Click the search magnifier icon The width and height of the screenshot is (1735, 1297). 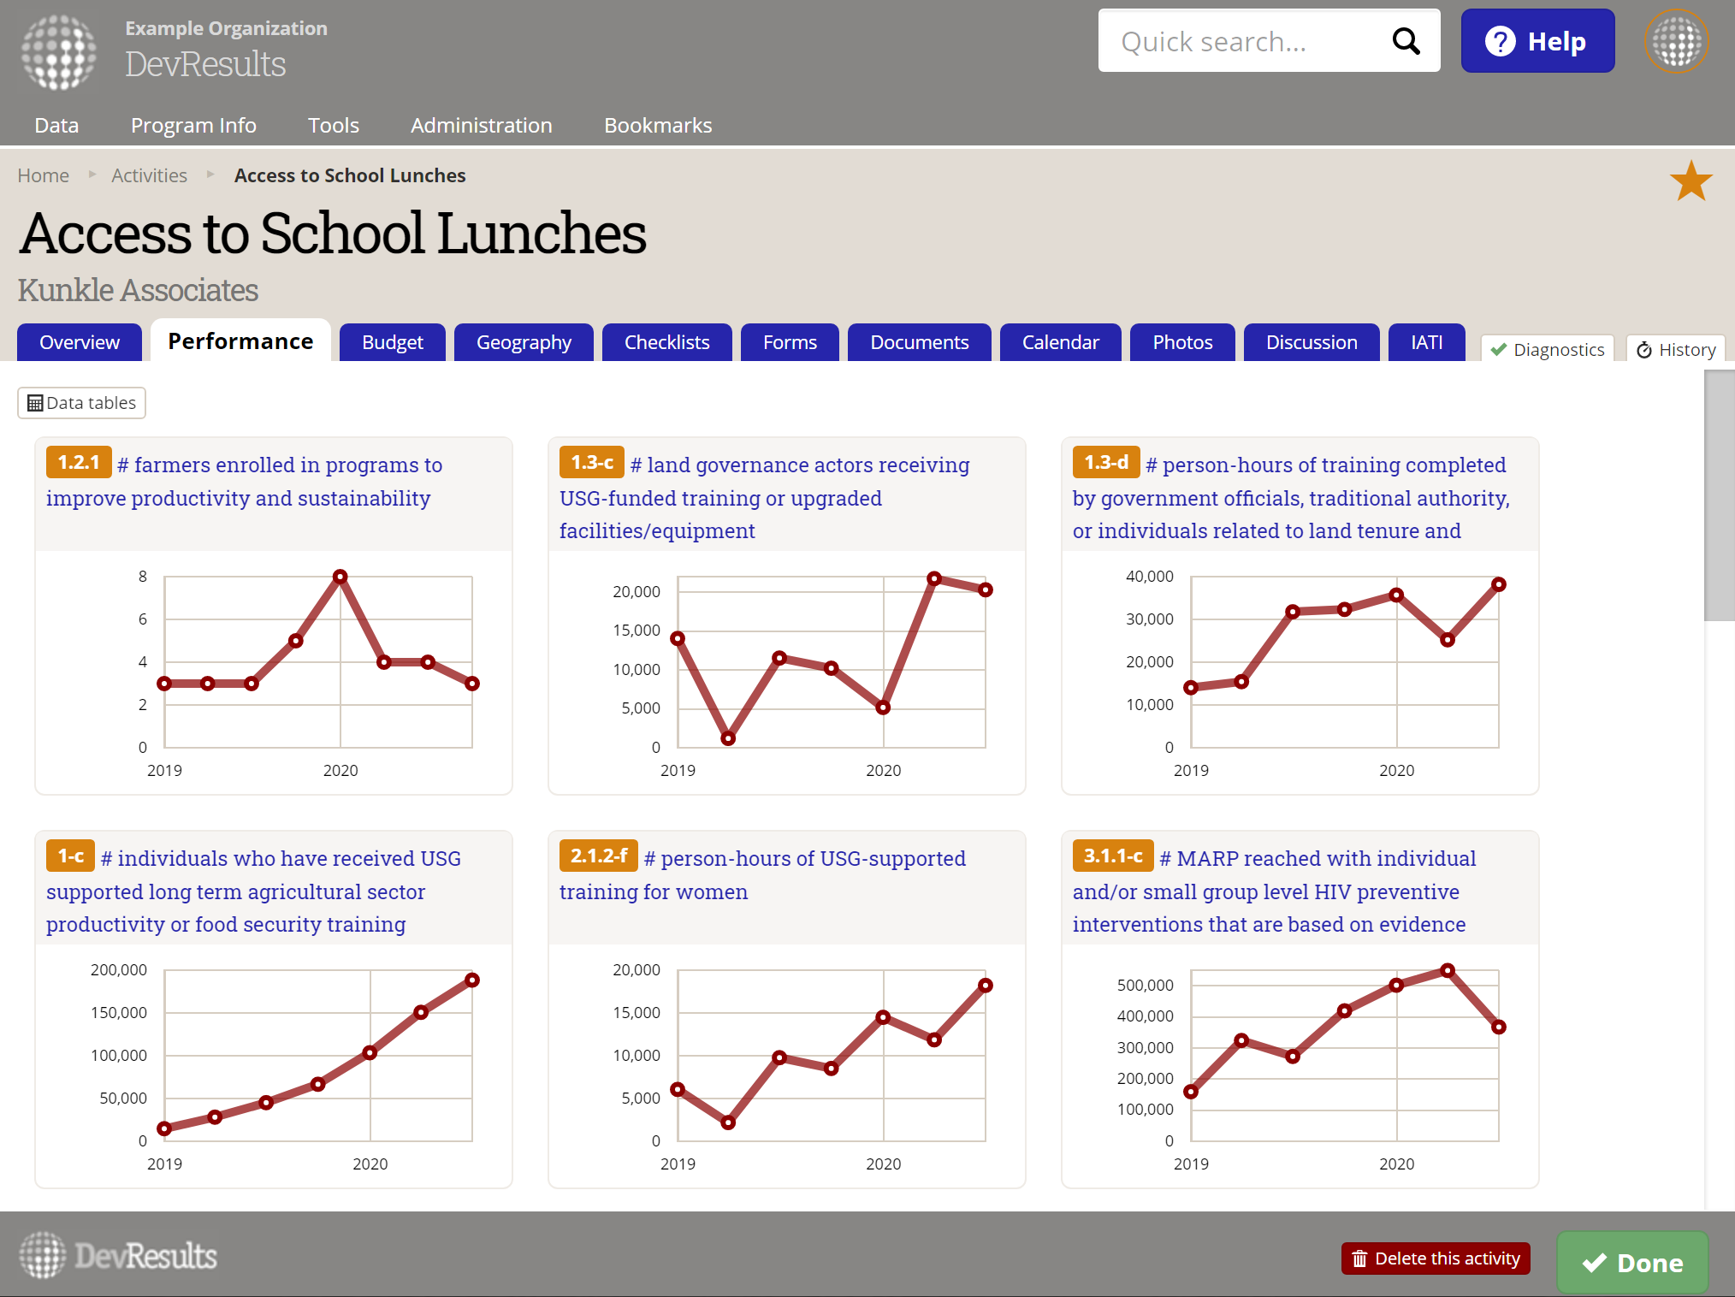(x=1406, y=41)
